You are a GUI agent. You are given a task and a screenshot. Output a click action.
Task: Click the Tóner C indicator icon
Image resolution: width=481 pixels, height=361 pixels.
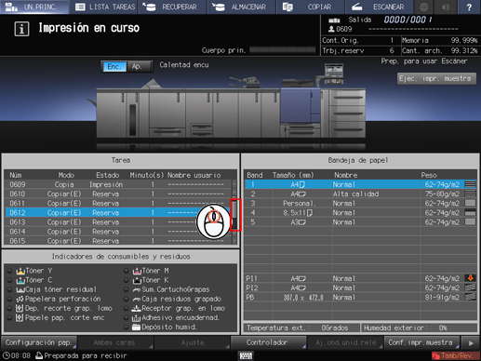20,280
